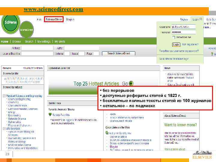
Task: Click Add to my Quick Links text
Action: [120, 133]
